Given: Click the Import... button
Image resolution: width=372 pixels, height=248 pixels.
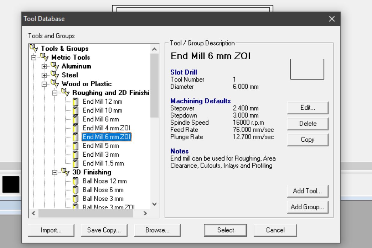Looking at the screenshot, I should [51, 230].
